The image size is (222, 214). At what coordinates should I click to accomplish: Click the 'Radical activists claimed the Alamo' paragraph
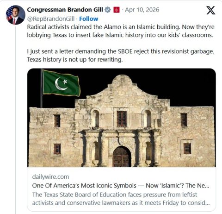point(121,31)
